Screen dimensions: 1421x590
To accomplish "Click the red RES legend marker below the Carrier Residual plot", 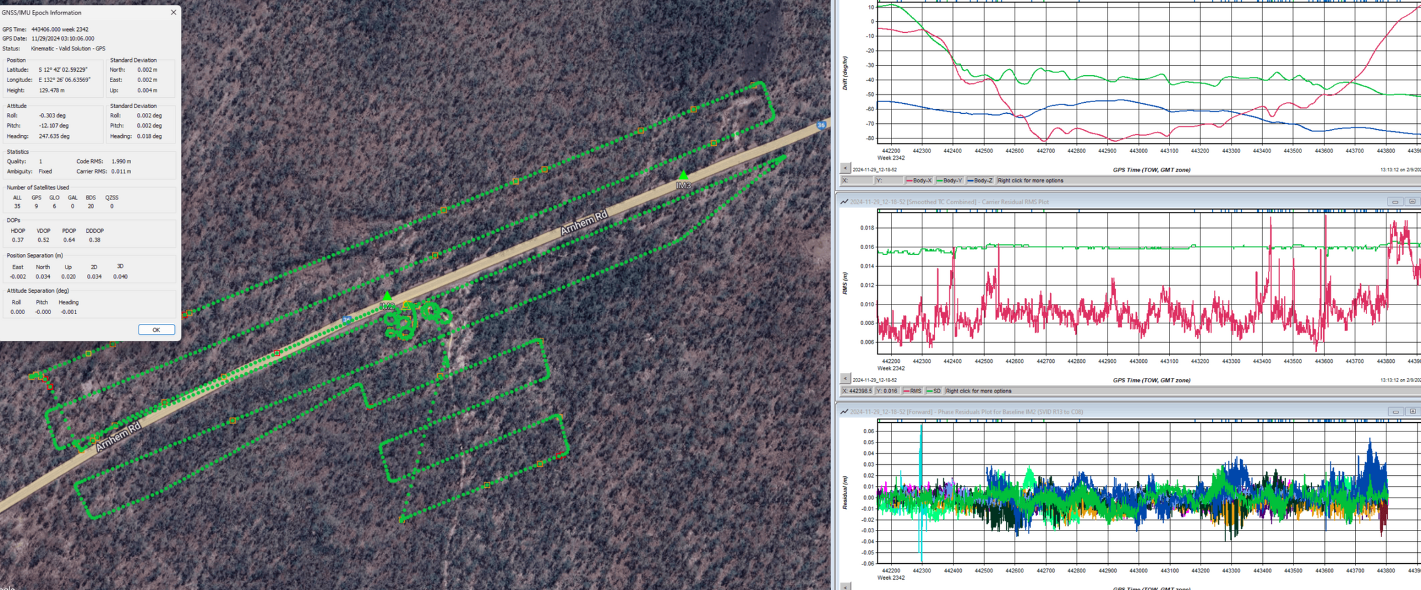I will click(906, 391).
